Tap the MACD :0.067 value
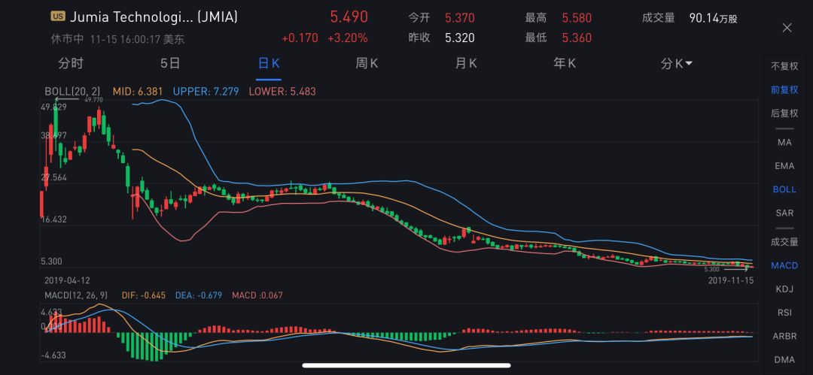The width and height of the screenshot is (813, 375). click(257, 295)
